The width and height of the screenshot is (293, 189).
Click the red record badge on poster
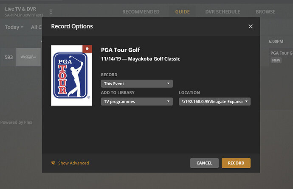pos(87,49)
